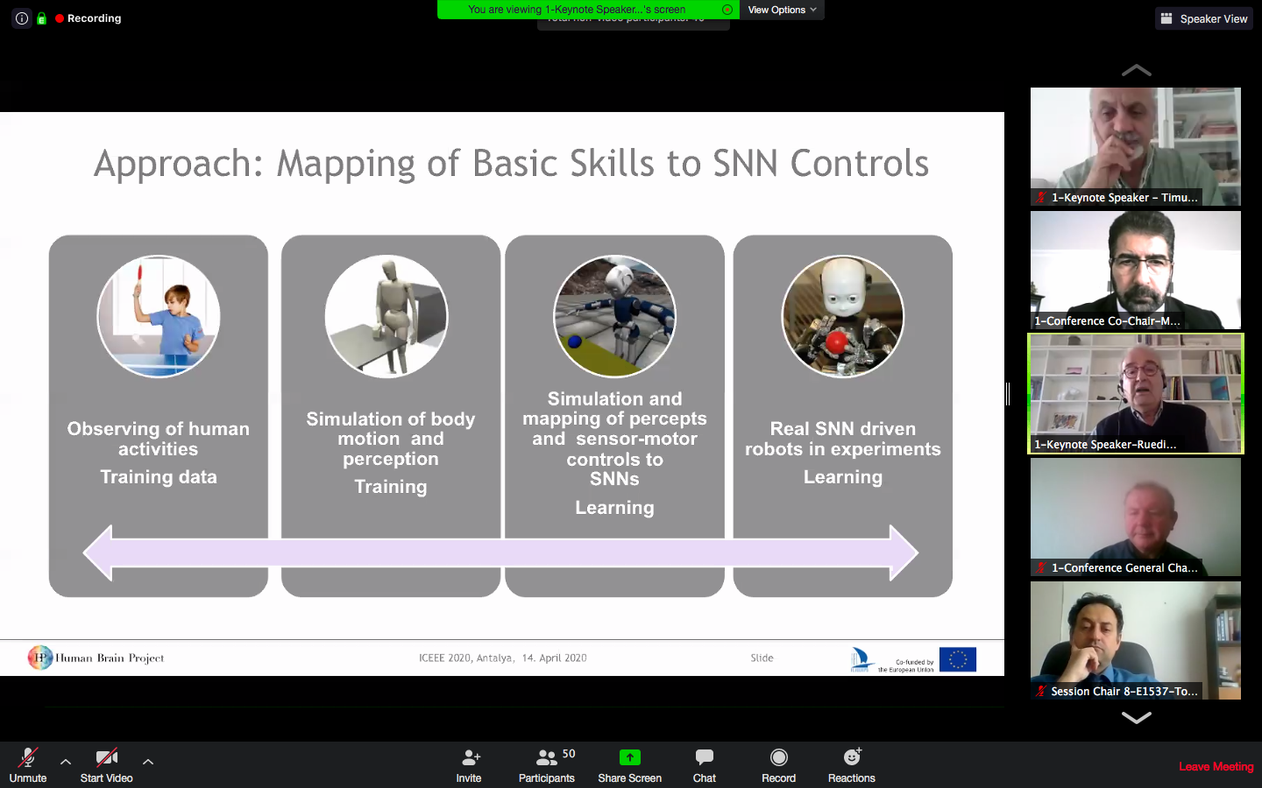
Task: Switch layout with Speaker View button
Action: pyautogui.click(x=1204, y=18)
